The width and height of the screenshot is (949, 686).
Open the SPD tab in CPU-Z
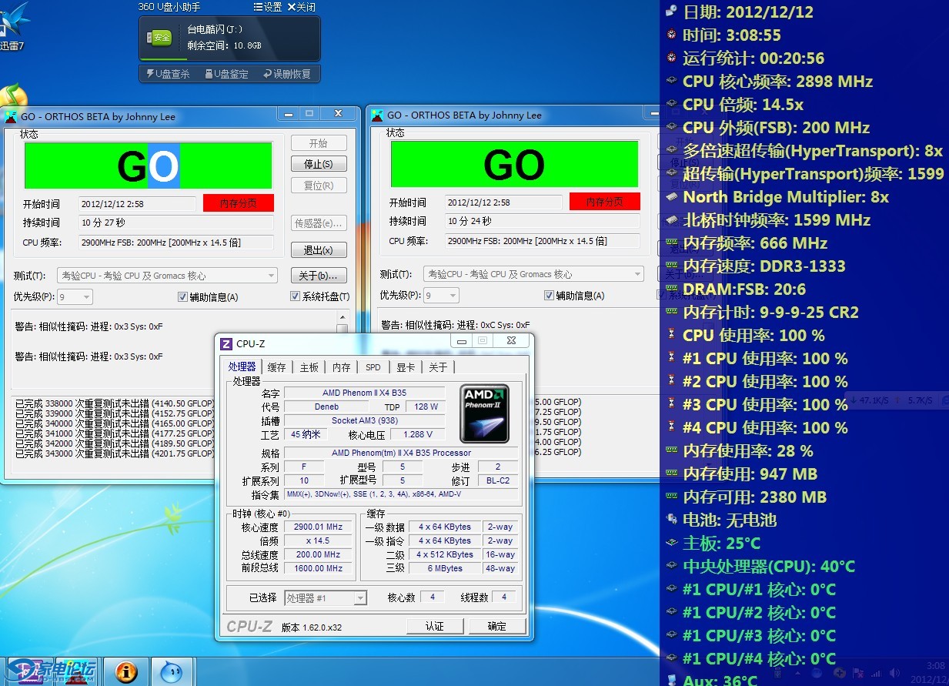373,367
